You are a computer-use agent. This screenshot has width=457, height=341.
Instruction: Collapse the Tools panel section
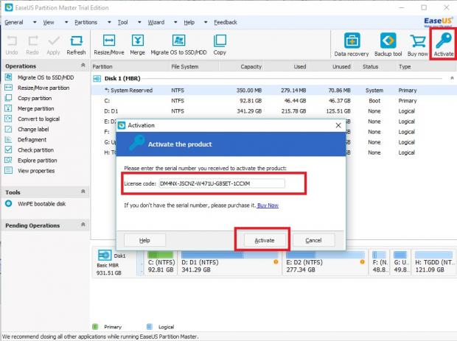pos(83,191)
